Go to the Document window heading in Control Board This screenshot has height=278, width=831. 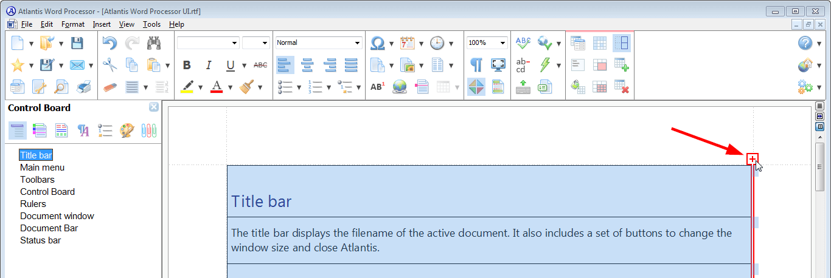click(57, 216)
